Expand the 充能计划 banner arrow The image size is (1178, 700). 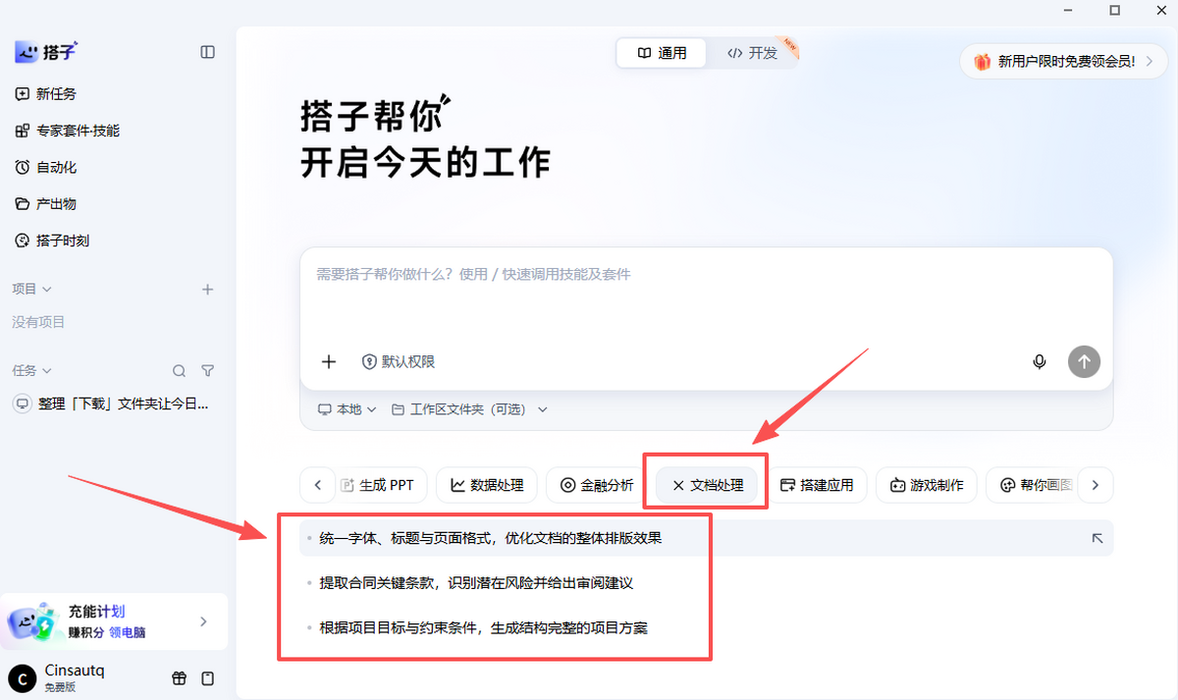coord(203,621)
